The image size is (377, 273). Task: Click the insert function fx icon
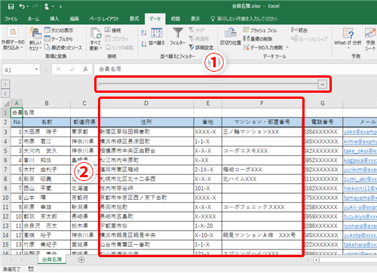pyautogui.click(x=85, y=69)
